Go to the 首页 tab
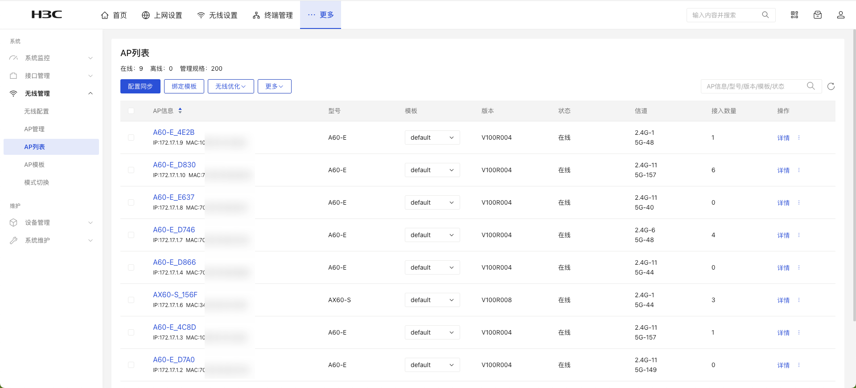856x388 pixels. (114, 15)
